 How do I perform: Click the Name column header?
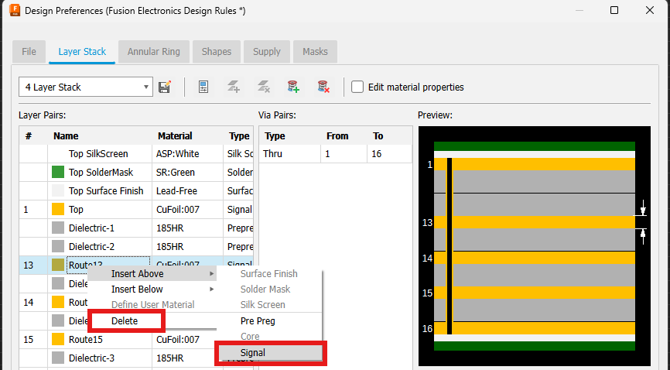(100, 136)
